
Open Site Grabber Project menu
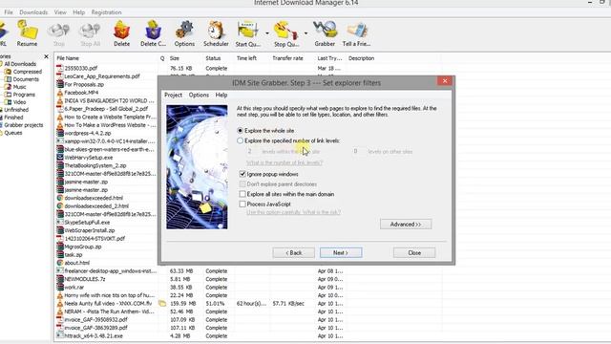tap(173, 95)
